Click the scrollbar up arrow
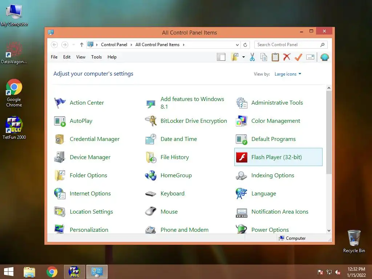372x279 pixels. [x=329, y=88]
